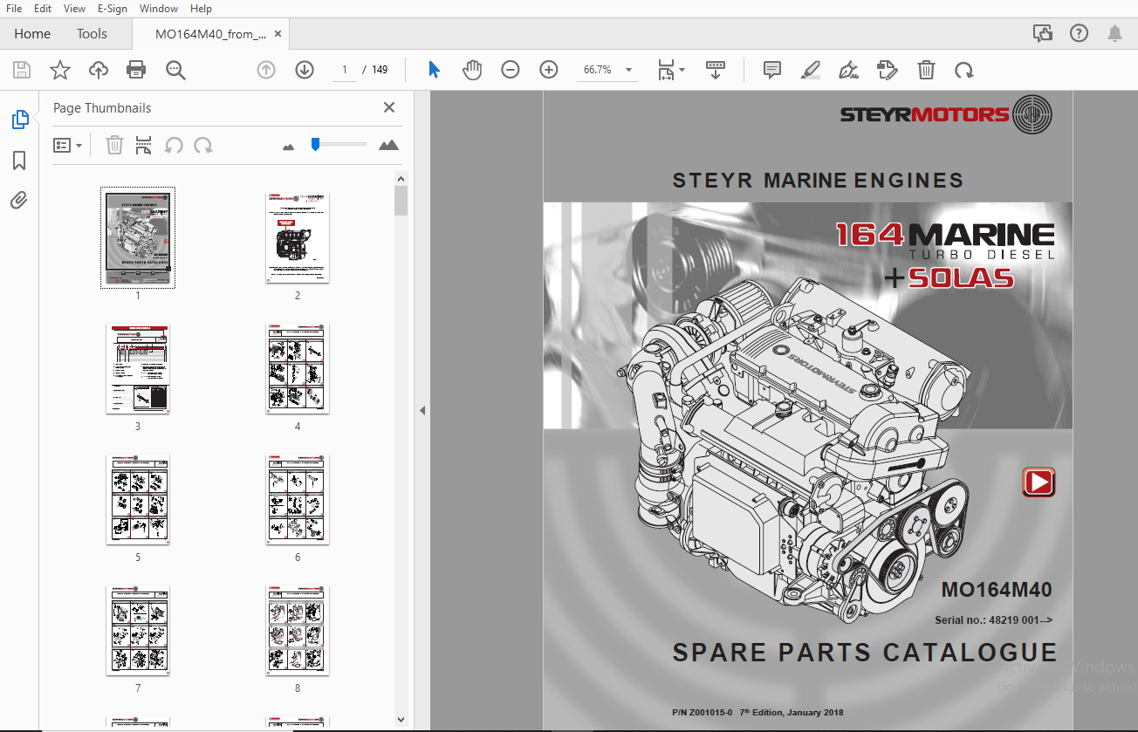Click the page number input field
This screenshot has height=732, width=1138.
click(344, 70)
